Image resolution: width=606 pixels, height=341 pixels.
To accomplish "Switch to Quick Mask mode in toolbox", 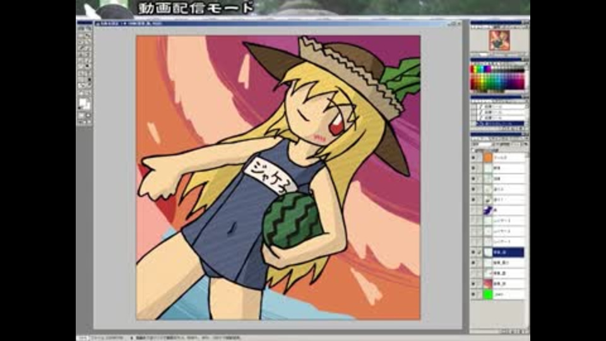I will pos(88,115).
